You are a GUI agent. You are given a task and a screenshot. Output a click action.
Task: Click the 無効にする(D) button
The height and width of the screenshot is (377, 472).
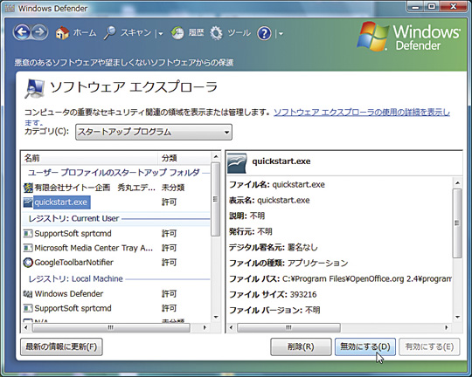tap(364, 347)
